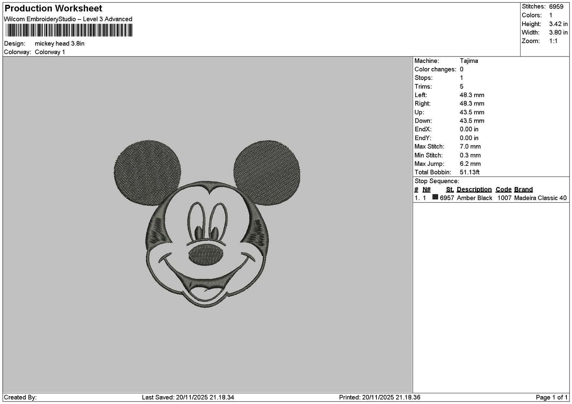Click the barcode under the software name
The image size is (572, 404).
point(69,30)
